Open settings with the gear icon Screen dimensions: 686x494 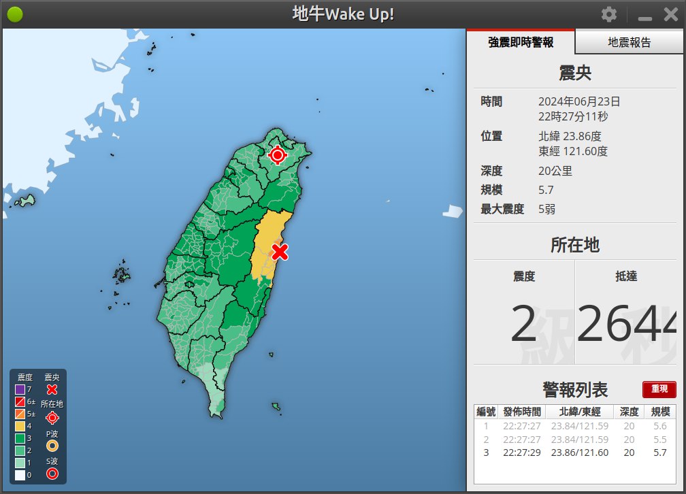click(x=609, y=14)
